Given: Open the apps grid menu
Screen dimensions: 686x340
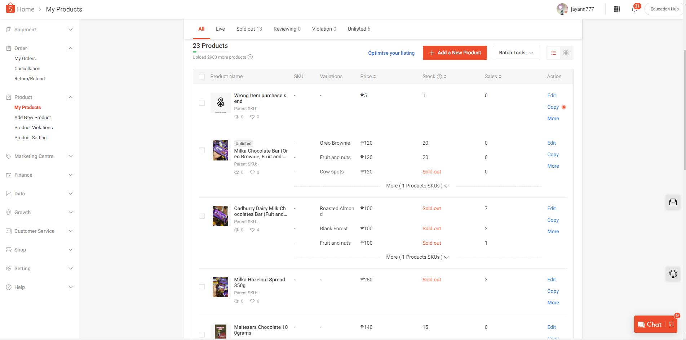Looking at the screenshot, I should (617, 9).
